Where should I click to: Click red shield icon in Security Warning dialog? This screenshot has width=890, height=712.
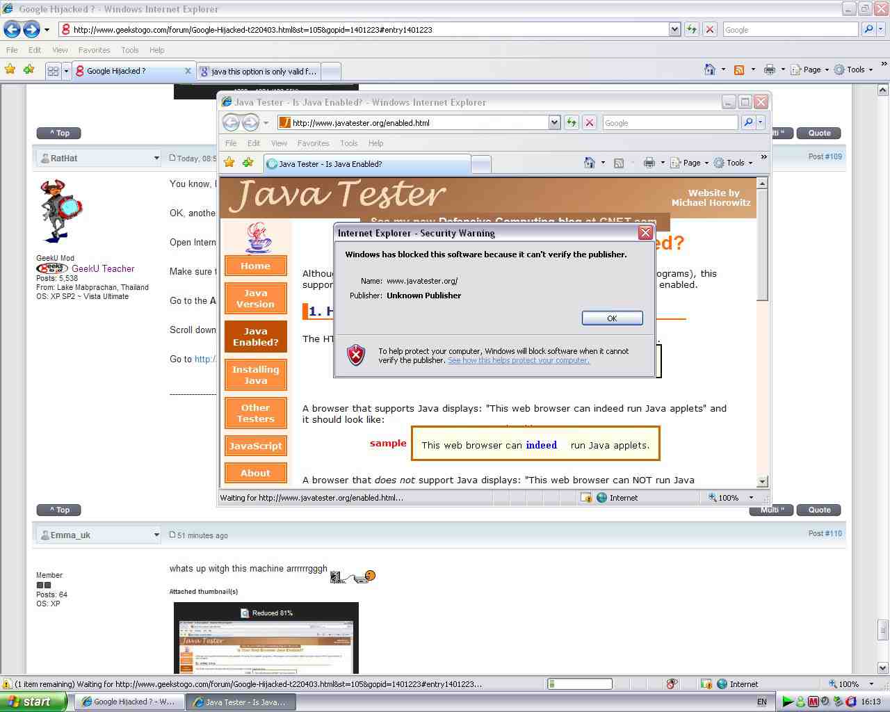pyautogui.click(x=356, y=355)
